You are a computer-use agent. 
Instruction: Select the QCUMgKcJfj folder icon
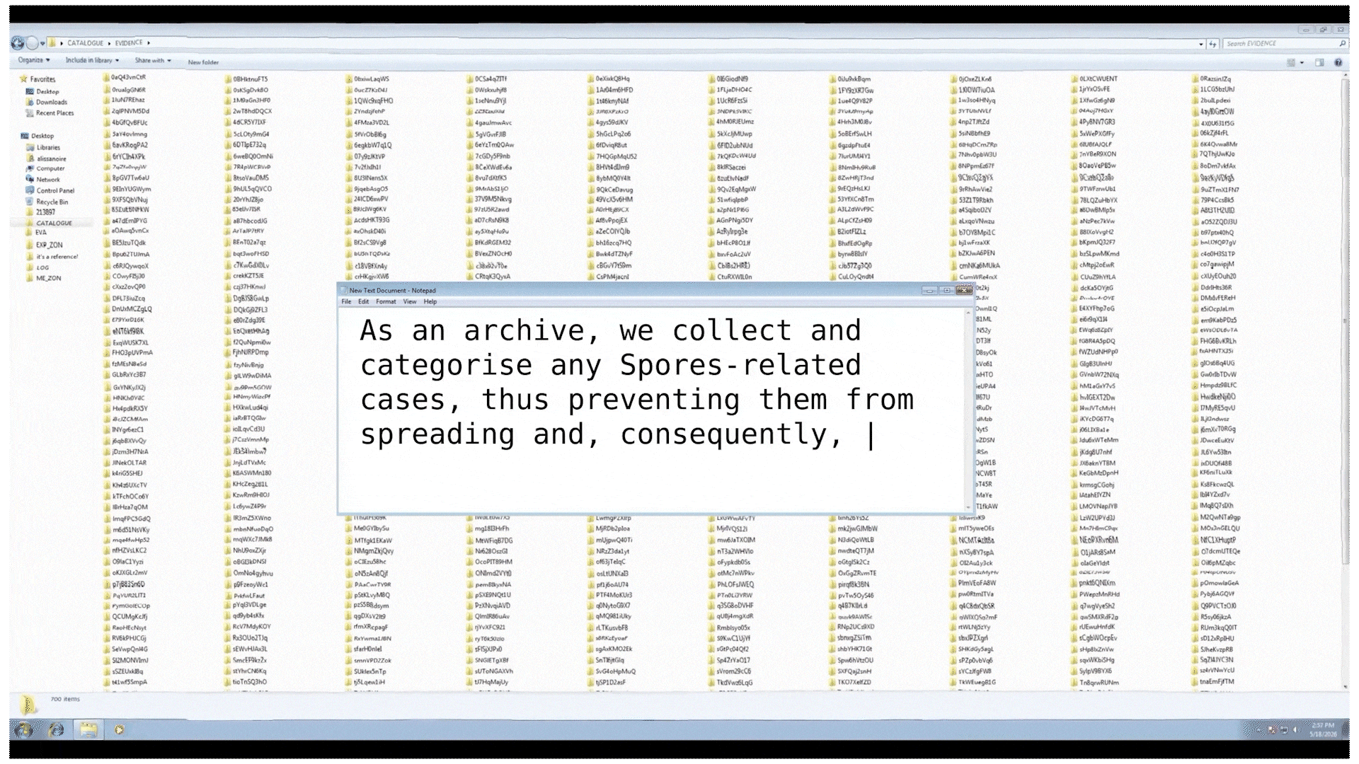point(107,616)
